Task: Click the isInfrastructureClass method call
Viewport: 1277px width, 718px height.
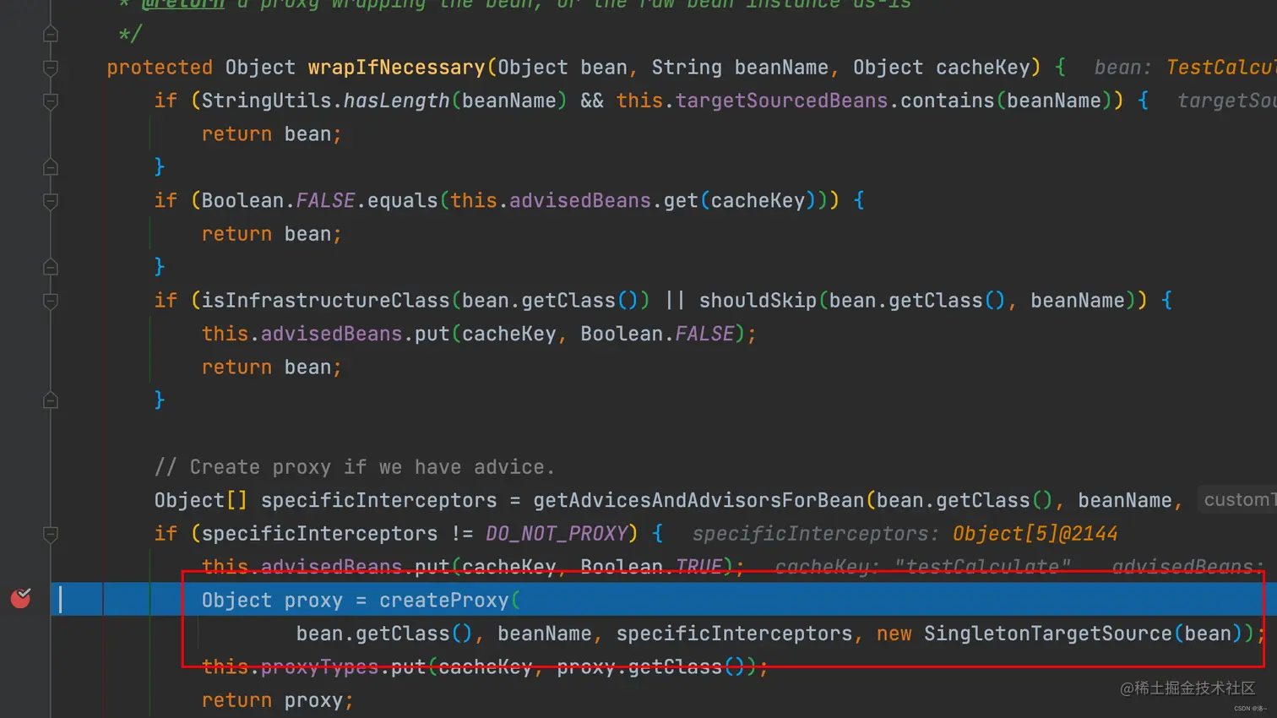Action: pos(325,301)
